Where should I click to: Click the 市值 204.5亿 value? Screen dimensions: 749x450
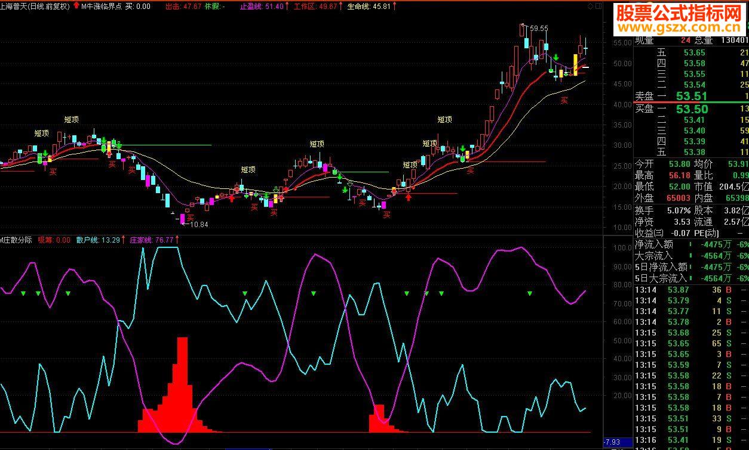pos(735,187)
